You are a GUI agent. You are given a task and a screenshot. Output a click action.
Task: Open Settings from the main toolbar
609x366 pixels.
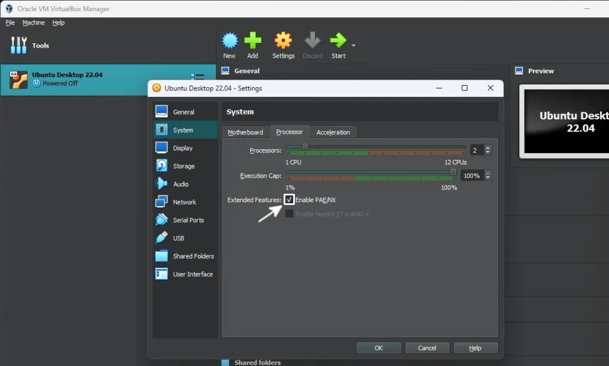283,45
